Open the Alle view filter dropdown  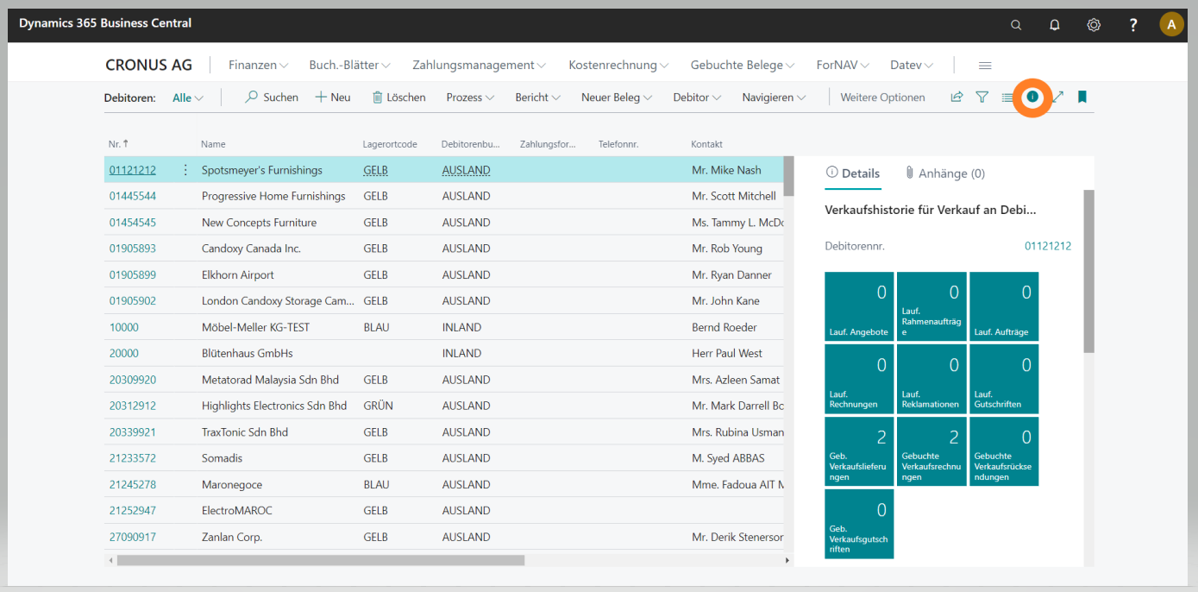pos(188,98)
